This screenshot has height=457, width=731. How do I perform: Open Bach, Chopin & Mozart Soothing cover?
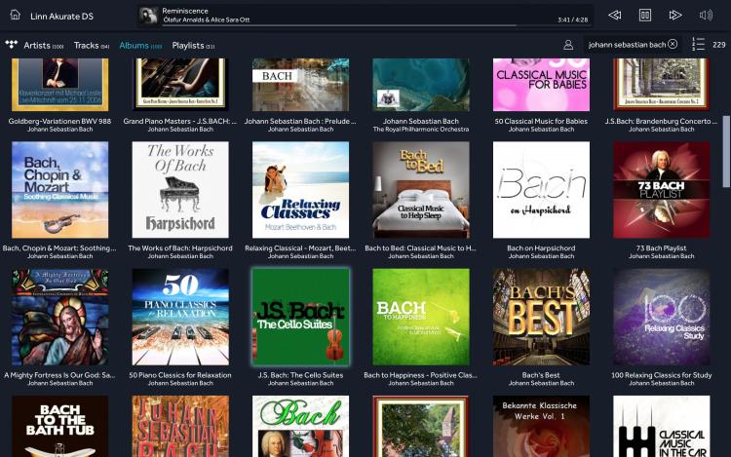[x=60, y=190]
